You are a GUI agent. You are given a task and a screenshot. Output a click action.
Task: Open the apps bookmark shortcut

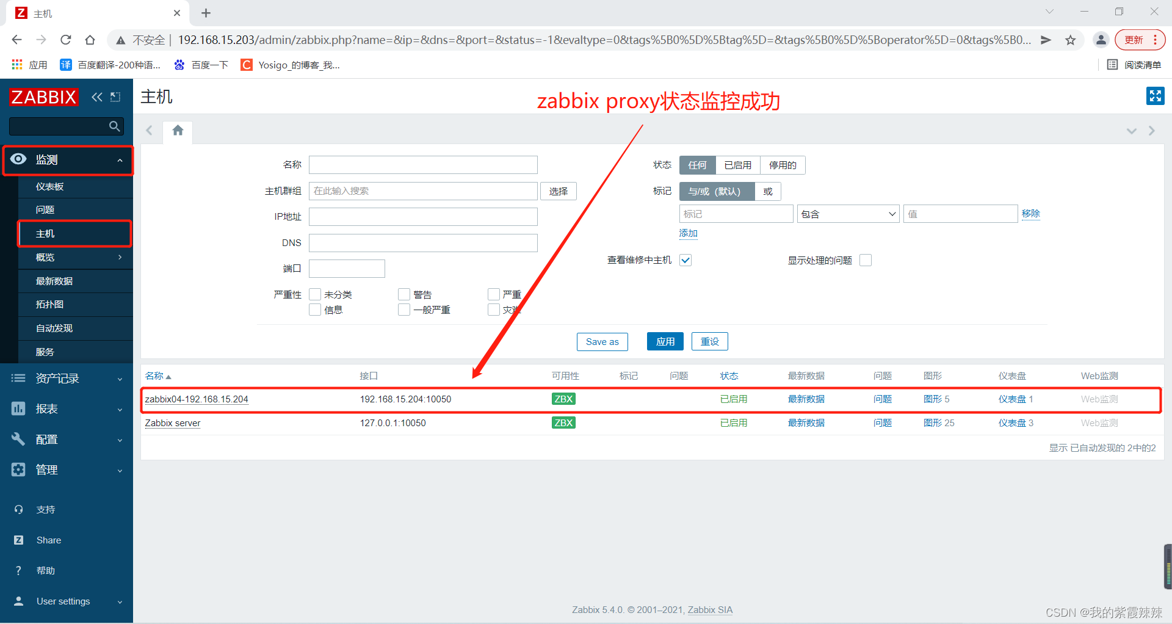[29, 65]
